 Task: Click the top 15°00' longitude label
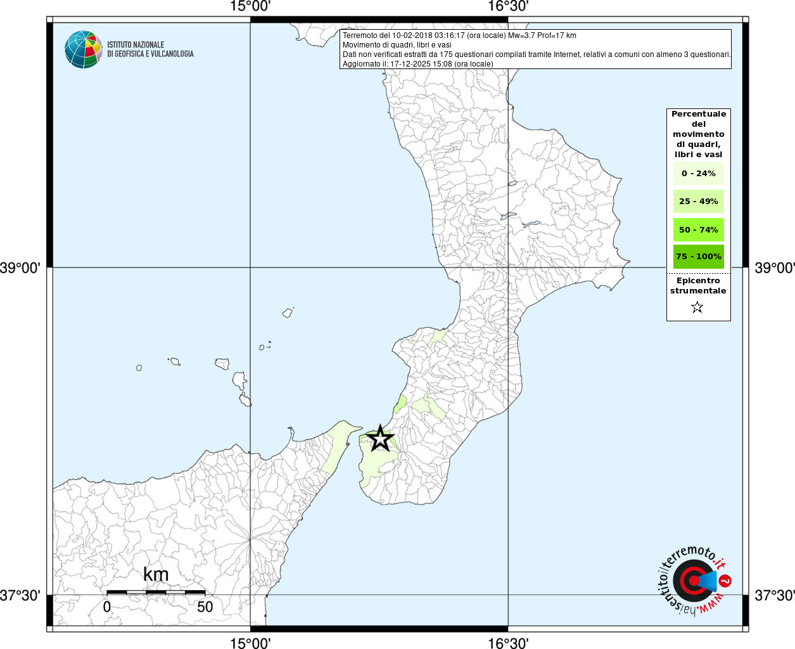pos(250,6)
